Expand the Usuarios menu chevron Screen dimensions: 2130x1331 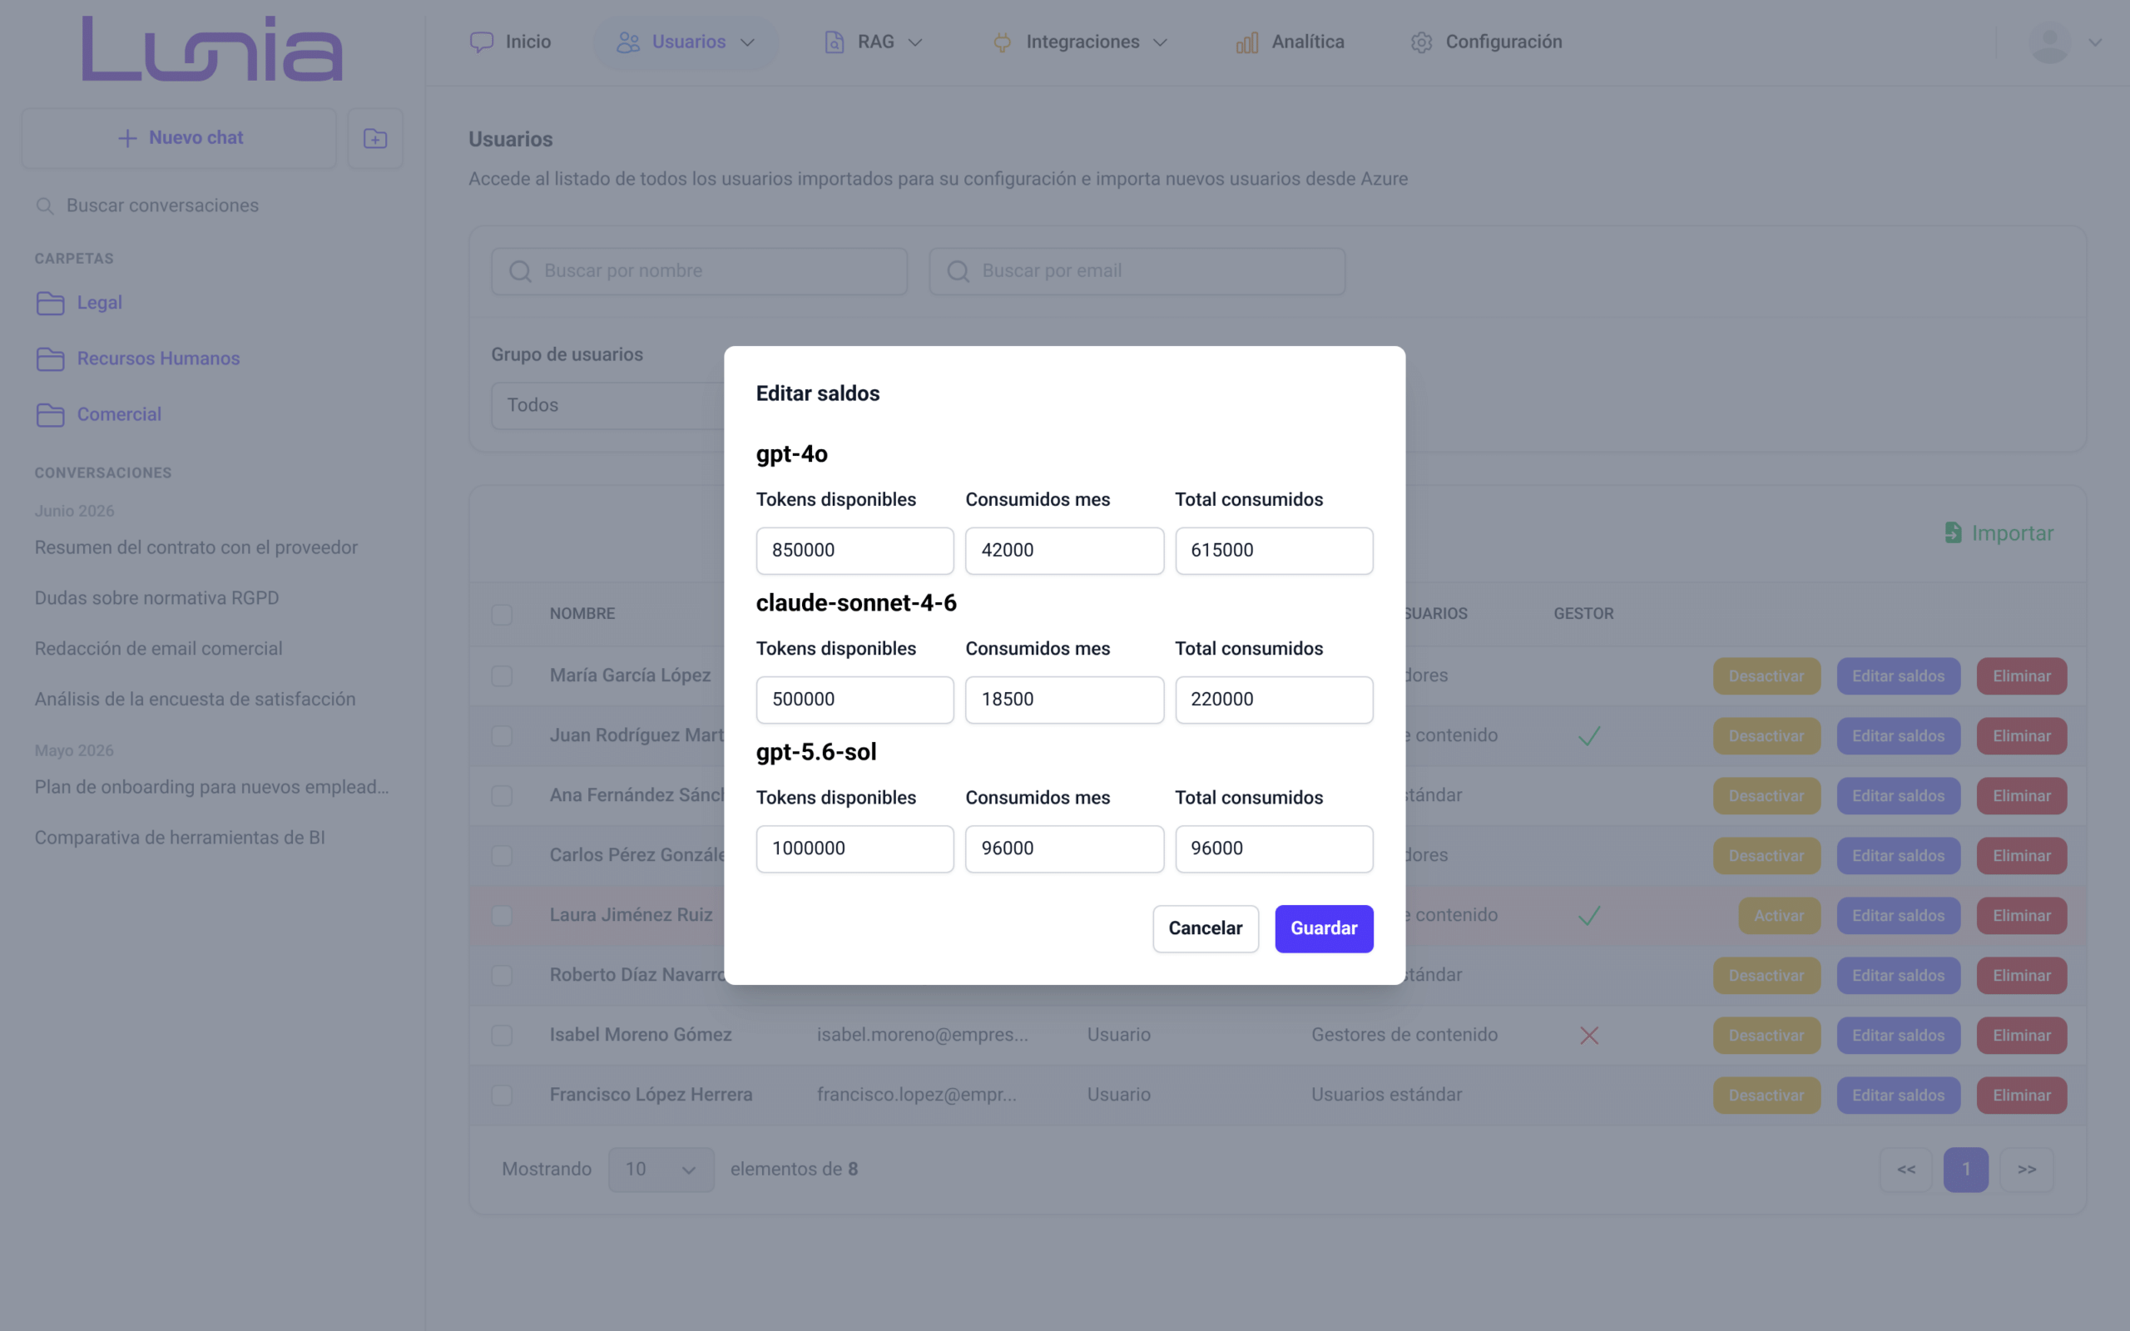pos(747,42)
